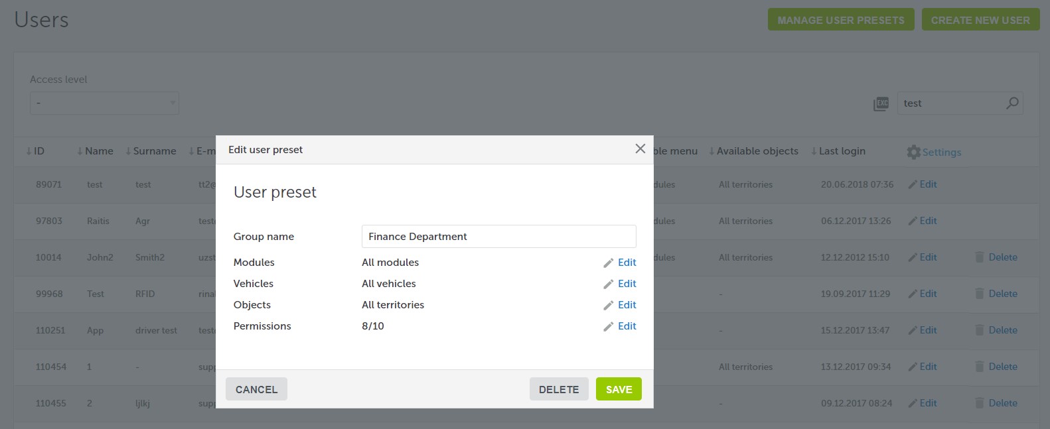Click the pencil icon for user 110251

[913, 331]
